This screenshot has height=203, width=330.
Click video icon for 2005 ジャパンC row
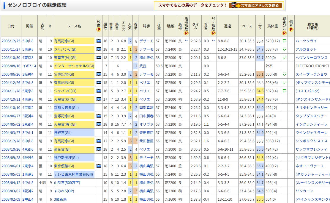tap(99, 49)
